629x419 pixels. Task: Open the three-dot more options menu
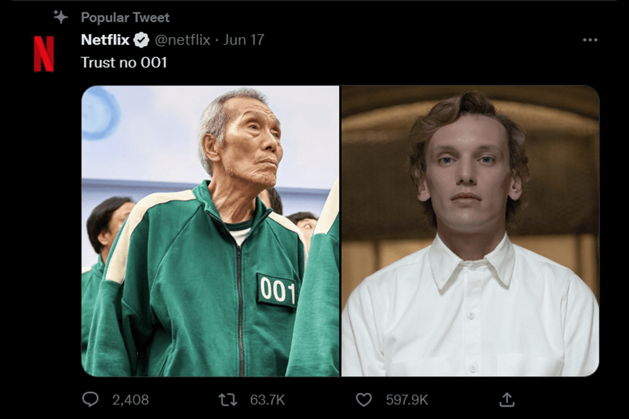[x=590, y=40]
